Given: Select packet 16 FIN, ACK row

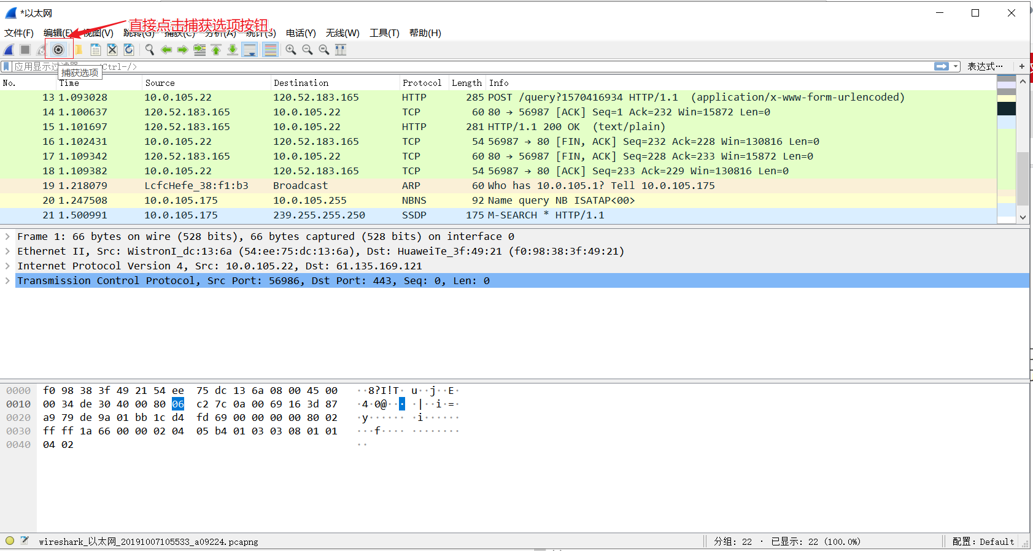Looking at the screenshot, I should [498, 141].
